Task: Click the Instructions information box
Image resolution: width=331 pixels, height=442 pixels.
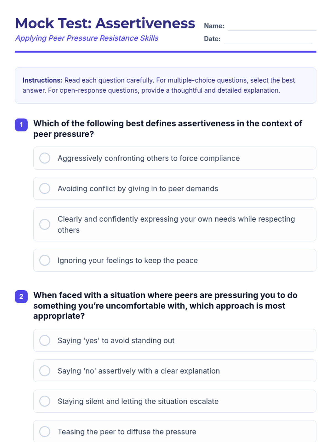Action: tap(165, 85)
